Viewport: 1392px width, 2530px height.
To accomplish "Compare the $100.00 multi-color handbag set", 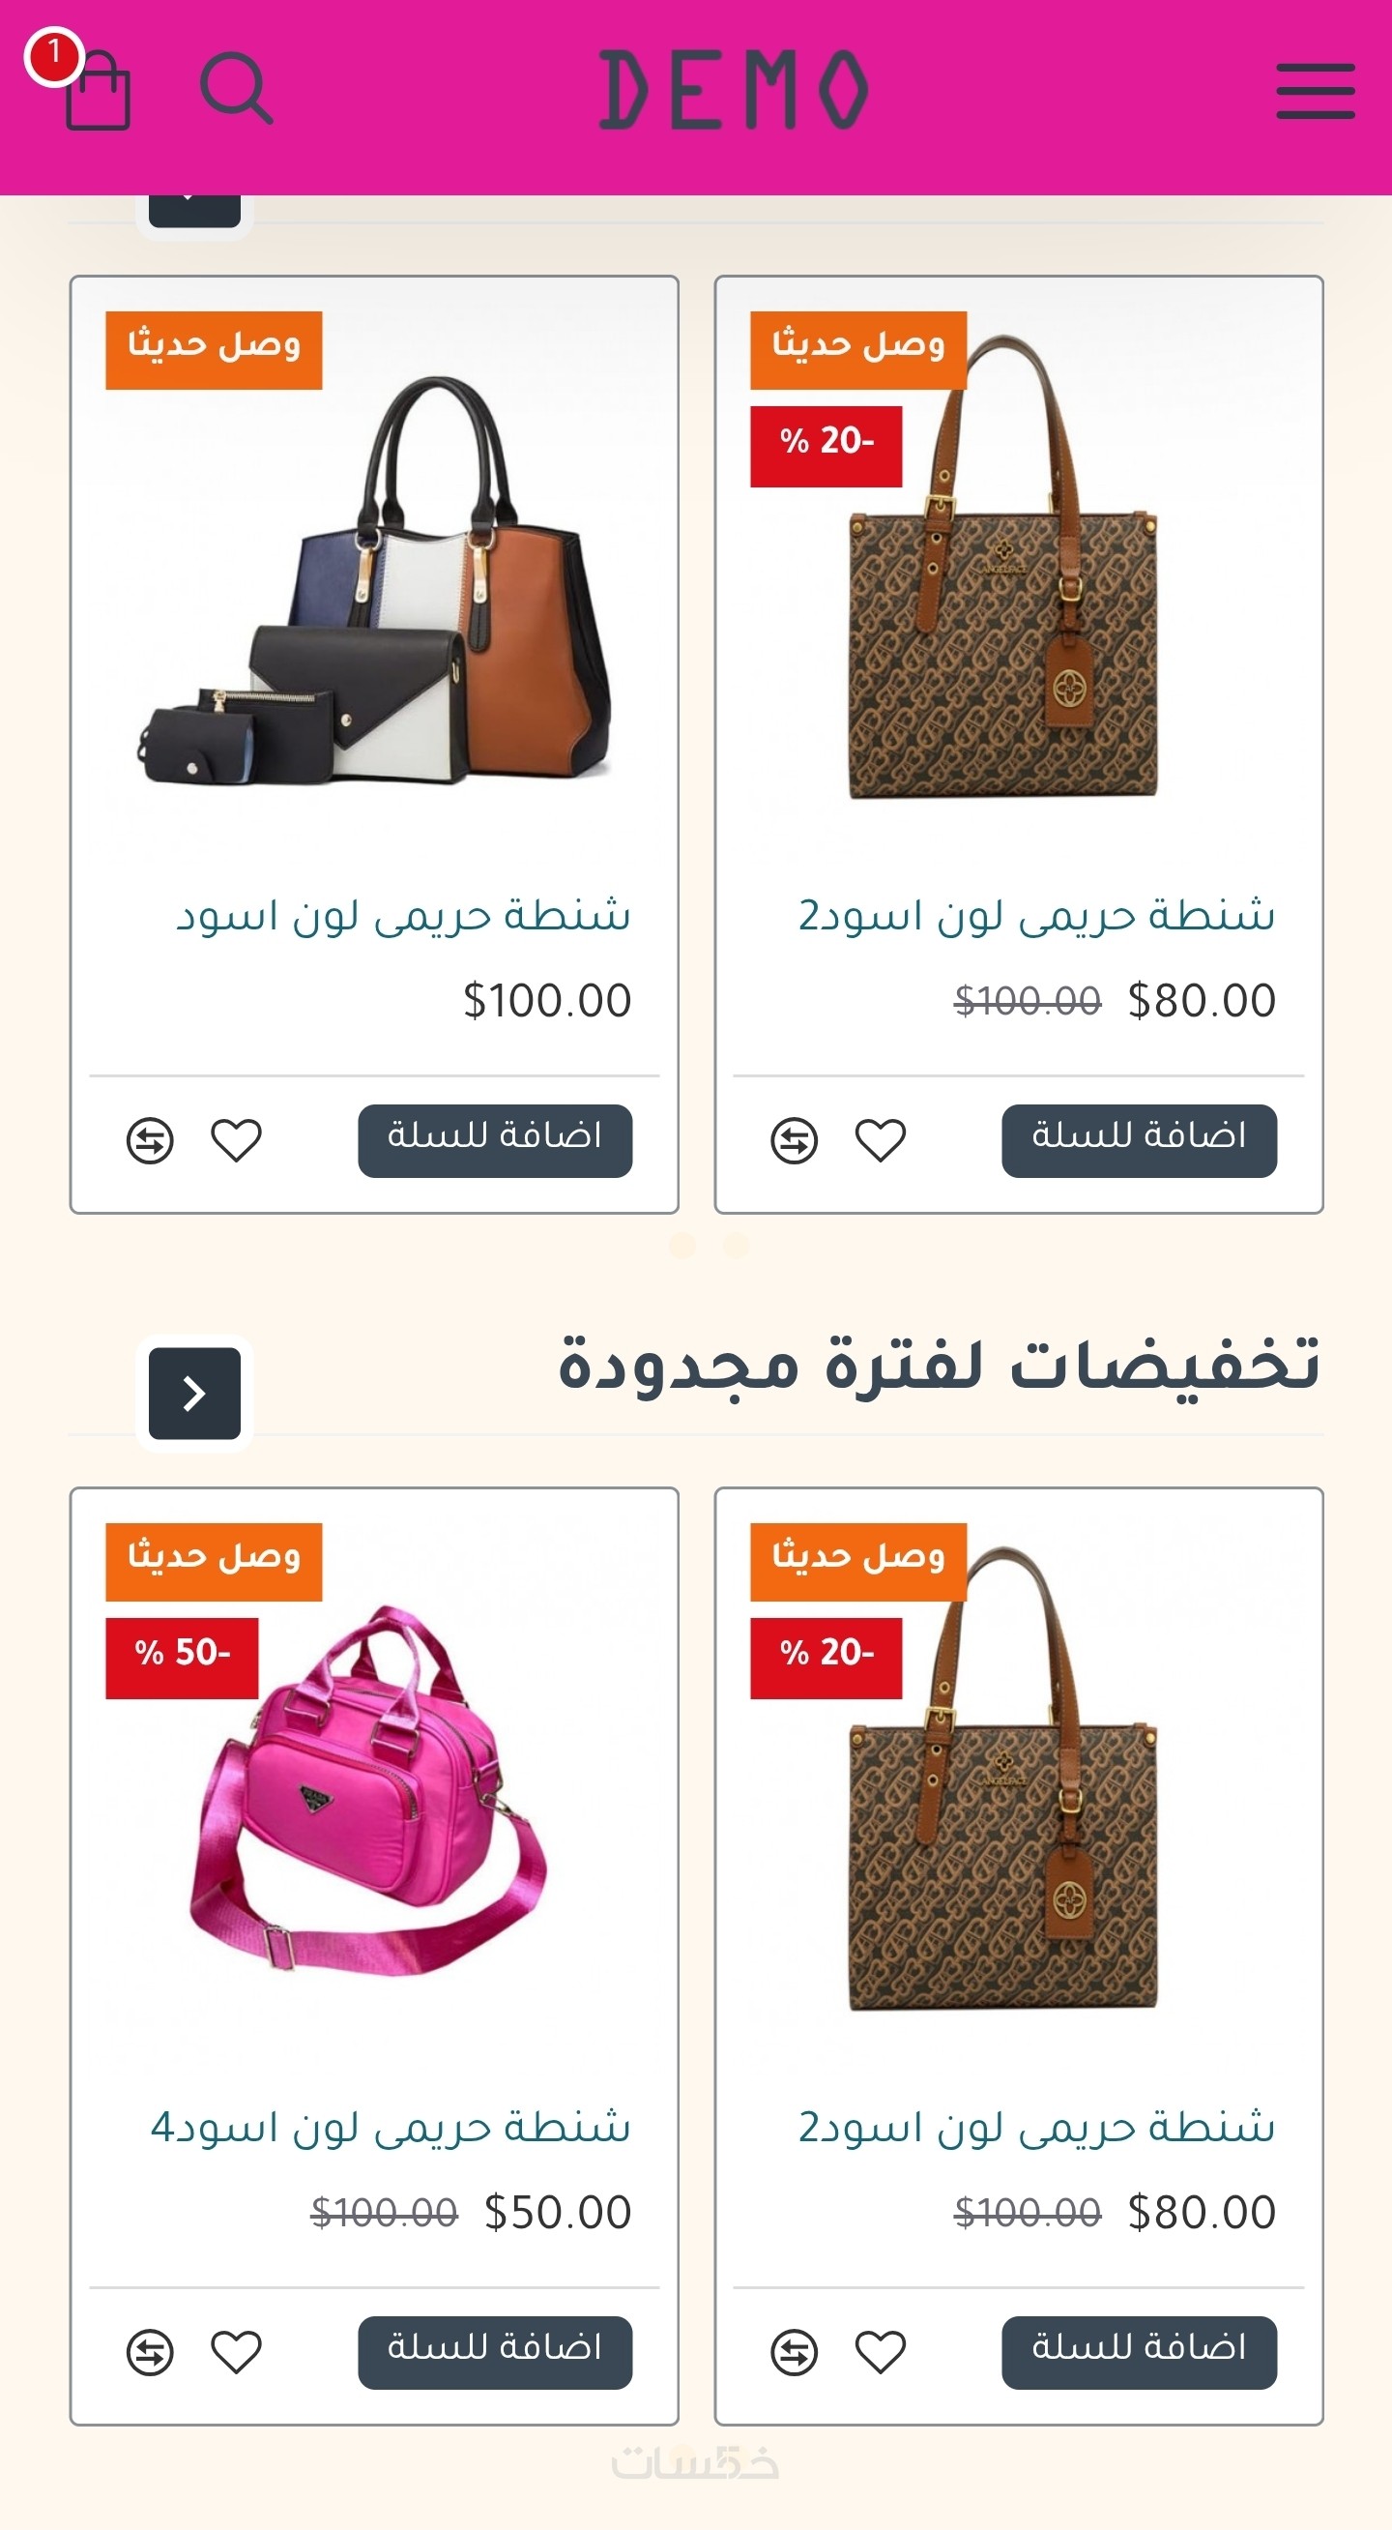I will click(150, 1140).
